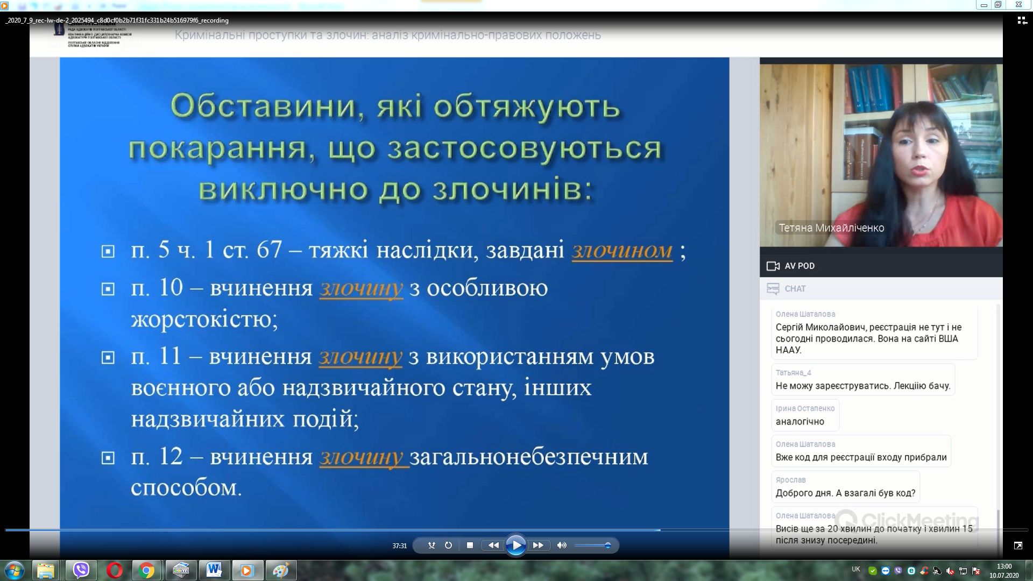
Task: Rewind the video with previous button
Action: (493, 545)
